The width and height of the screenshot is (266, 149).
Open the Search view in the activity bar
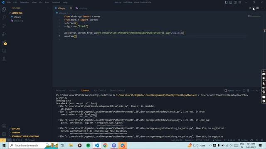click(4, 17)
